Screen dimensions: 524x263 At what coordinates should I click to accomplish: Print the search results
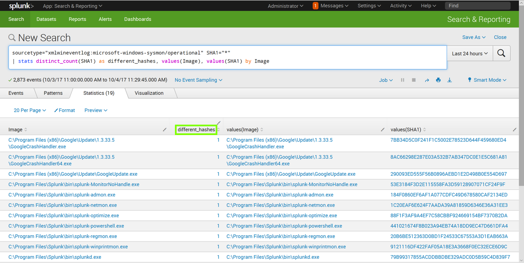click(438, 80)
